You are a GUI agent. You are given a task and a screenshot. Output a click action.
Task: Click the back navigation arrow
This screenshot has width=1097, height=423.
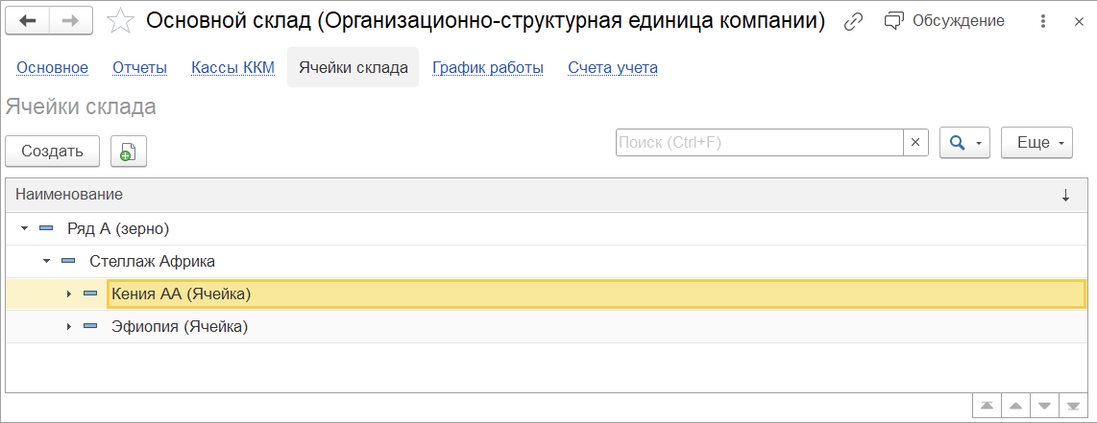coord(28,20)
